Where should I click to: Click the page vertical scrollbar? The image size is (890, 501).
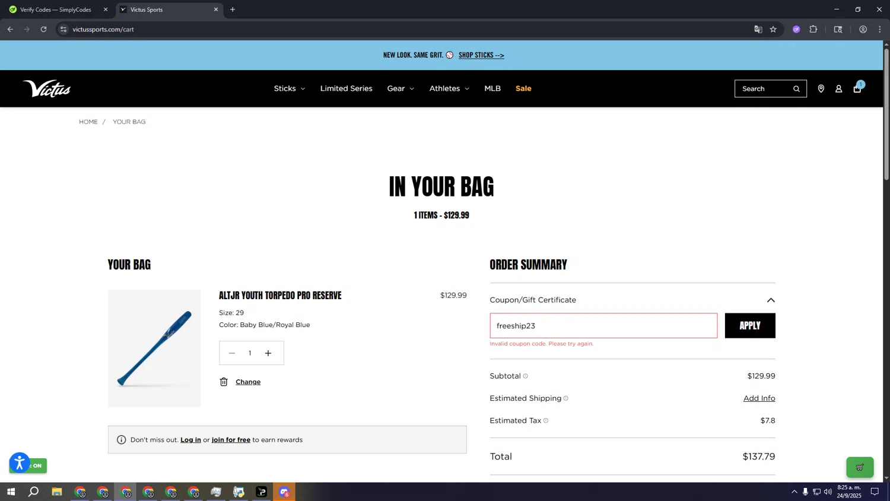[x=886, y=115]
